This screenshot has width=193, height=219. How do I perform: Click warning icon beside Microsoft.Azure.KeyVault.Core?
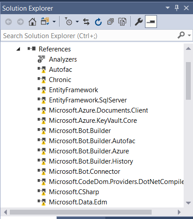44,122
